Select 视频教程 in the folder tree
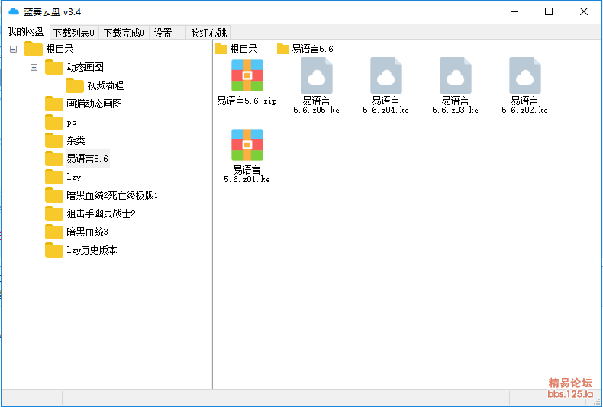This screenshot has height=407, width=603. click(x=105, y=85)
